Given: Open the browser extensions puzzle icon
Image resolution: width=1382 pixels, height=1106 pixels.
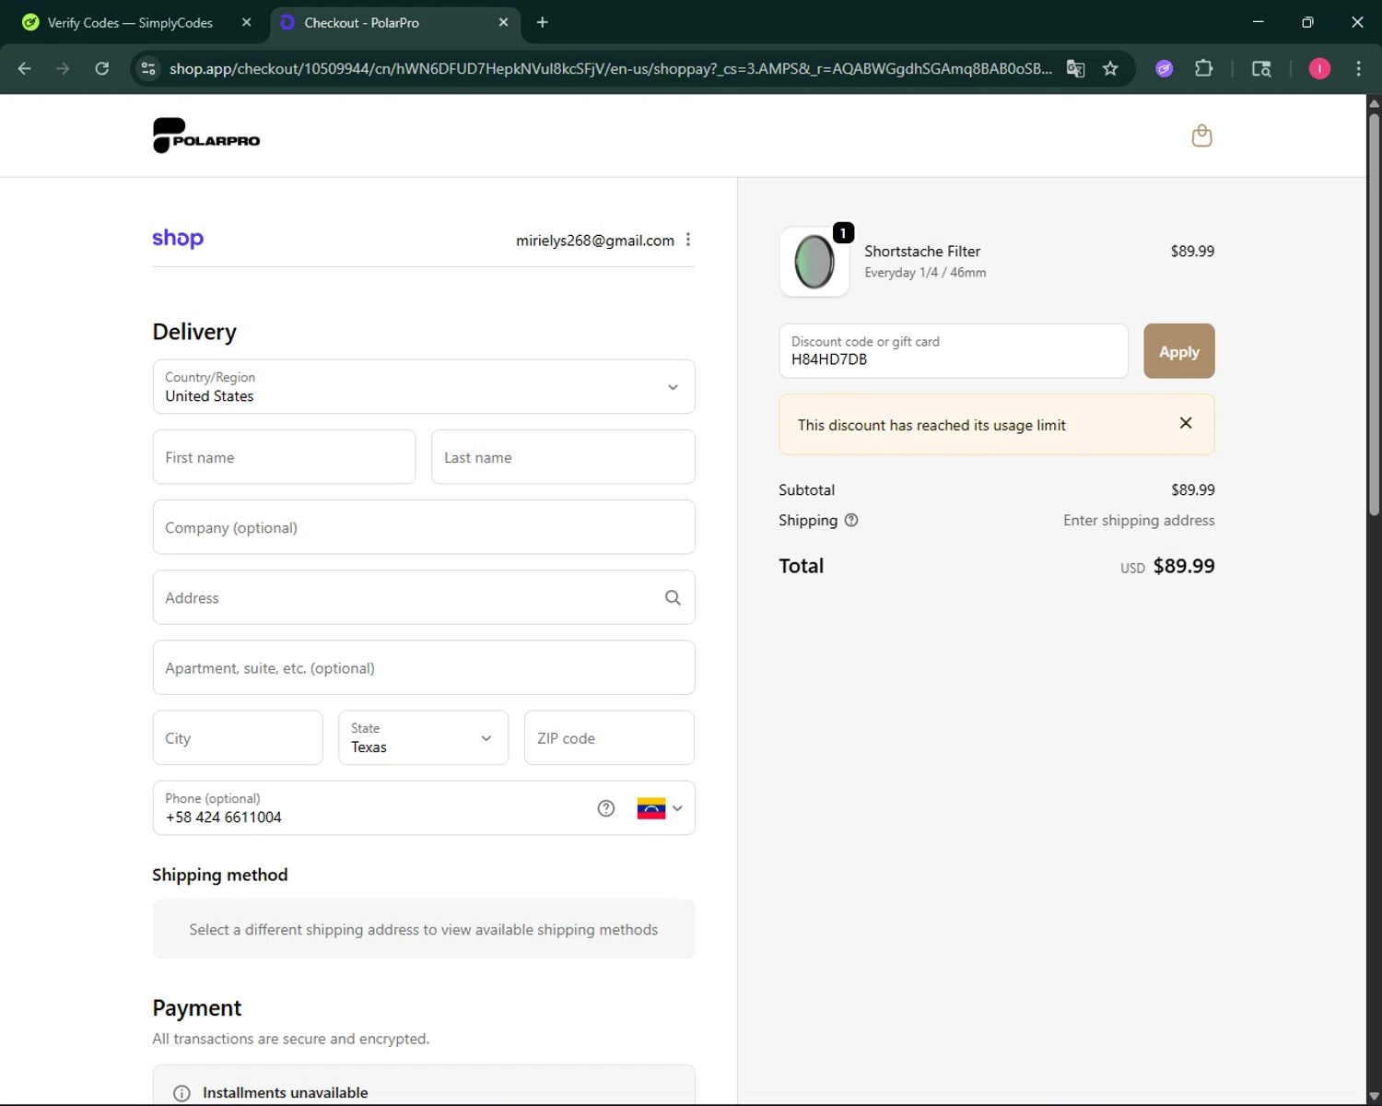Looking at the screenshot, I should pyautogui.click(x=1203, y=68).
